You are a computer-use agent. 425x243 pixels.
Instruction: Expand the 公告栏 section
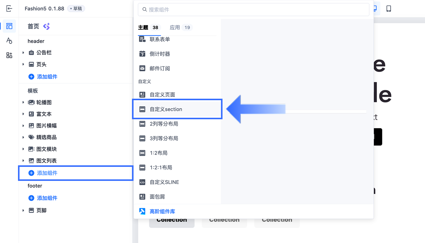coord(23,53)
